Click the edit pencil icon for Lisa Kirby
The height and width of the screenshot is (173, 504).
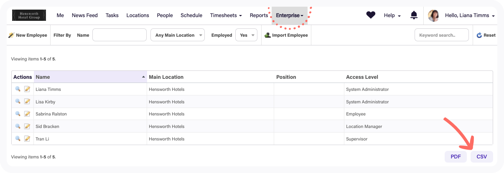point(27,102)
